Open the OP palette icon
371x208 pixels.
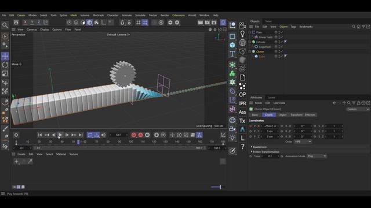pos(242,95)
